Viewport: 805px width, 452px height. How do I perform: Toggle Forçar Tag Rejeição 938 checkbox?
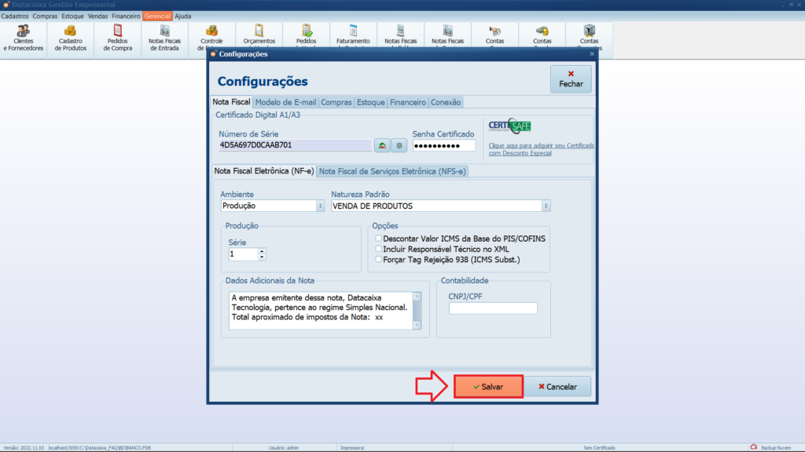[379, 259]
